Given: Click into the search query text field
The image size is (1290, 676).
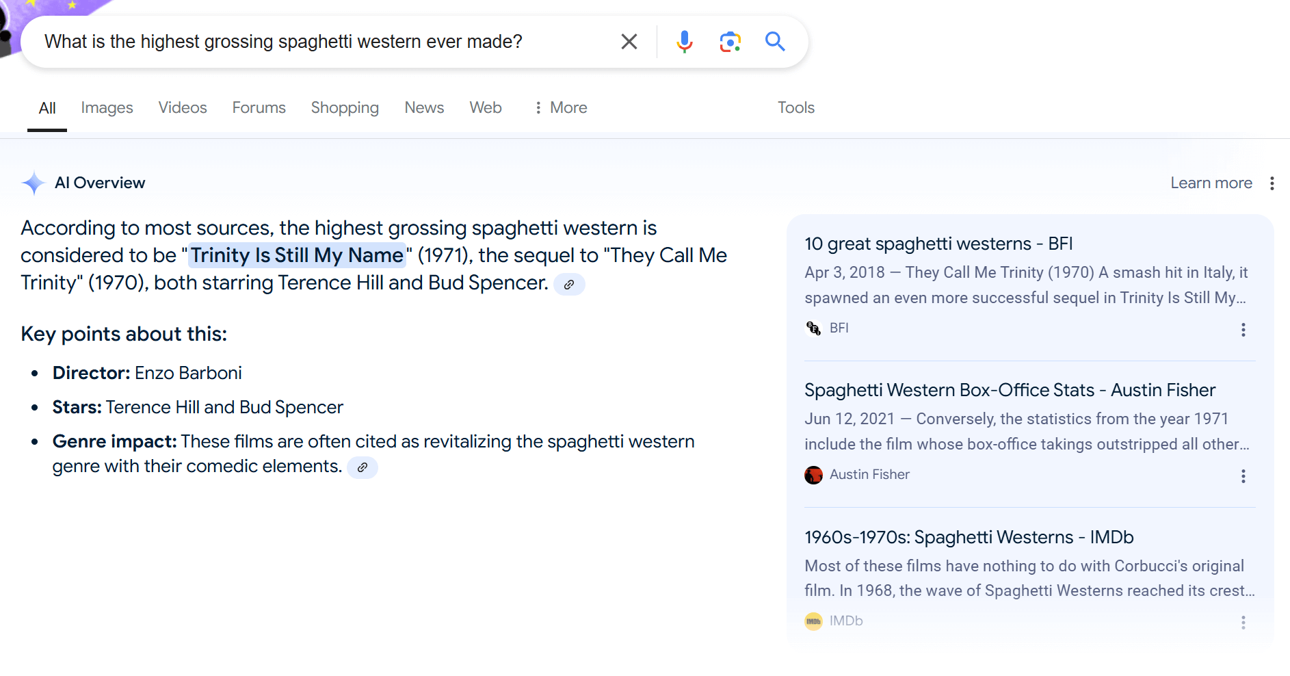Looking at the screenshot, I should tap(308, 42).
